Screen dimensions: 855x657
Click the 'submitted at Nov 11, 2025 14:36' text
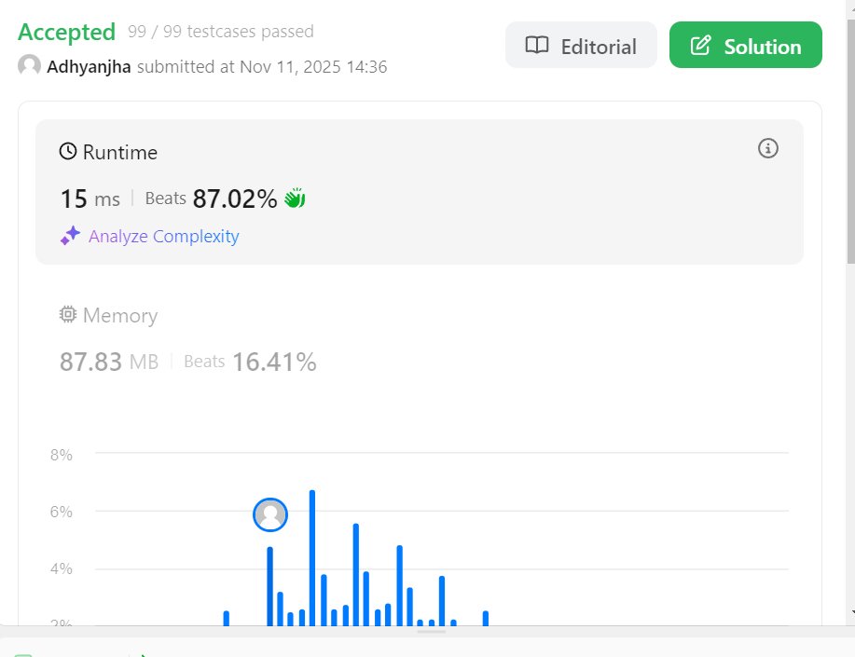[x=262, y=66]
